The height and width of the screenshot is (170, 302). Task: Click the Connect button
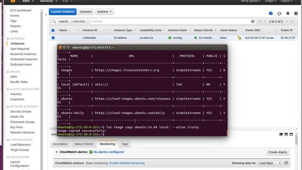click(x=86, y=11)
